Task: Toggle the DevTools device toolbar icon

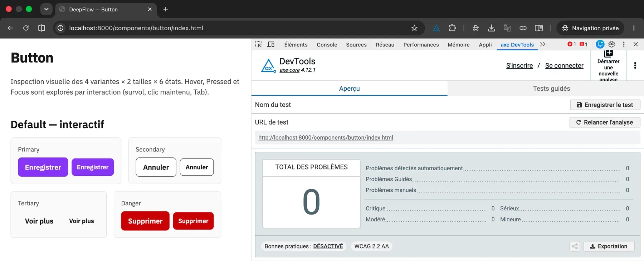Action: (271, 44)
